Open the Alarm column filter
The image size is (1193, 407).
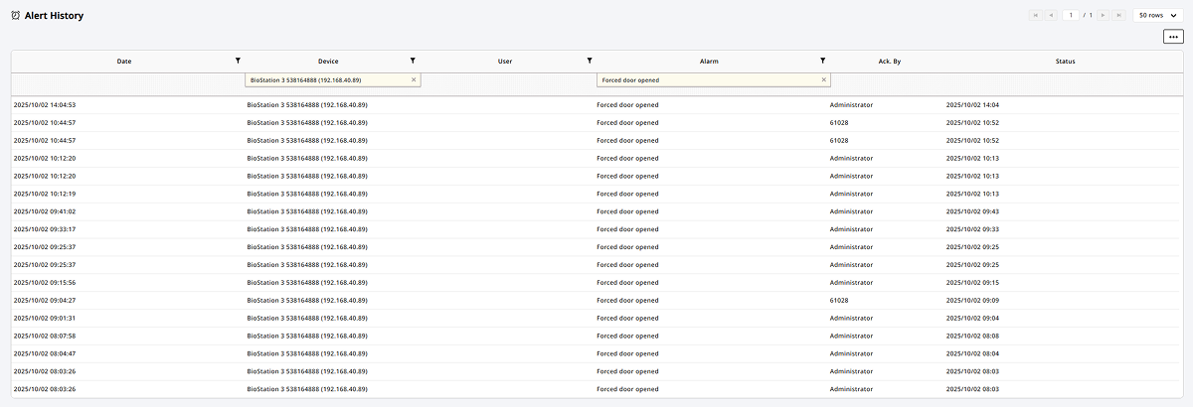tap(822, 62)
